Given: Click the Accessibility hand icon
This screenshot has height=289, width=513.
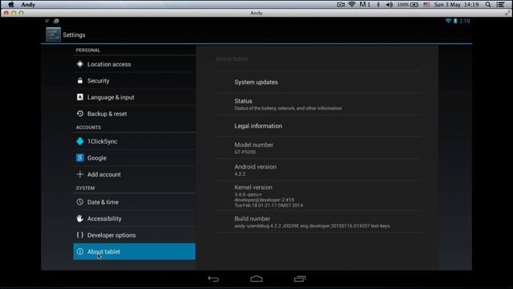Looking at the screenshot, I should [80, 218].
